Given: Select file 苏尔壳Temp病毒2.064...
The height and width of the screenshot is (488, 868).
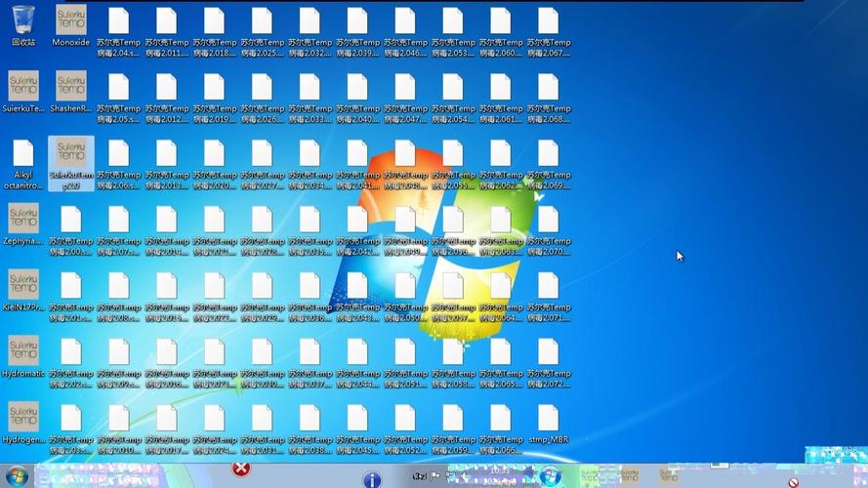Looking at the screenshot, I should point(501,297).
